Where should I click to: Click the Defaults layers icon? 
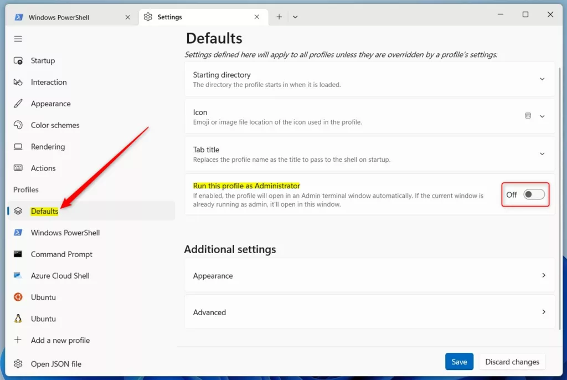click(18, 211)
